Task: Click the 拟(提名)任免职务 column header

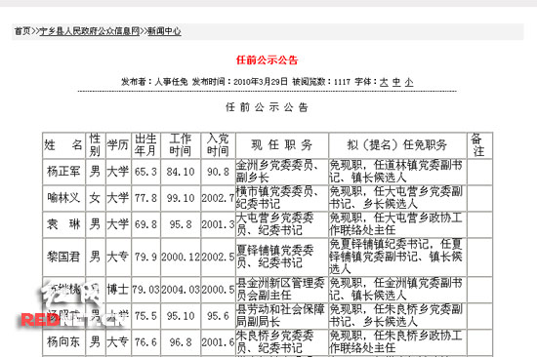Action: [x=397, y=145]
